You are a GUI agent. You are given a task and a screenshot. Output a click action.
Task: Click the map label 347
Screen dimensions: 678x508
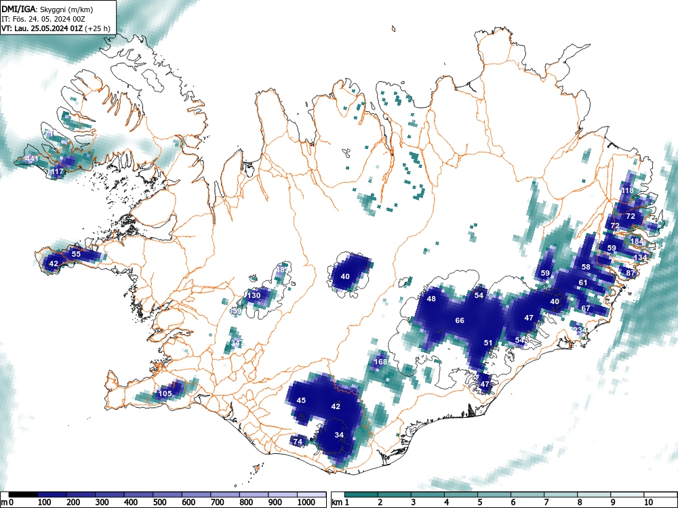237,343
